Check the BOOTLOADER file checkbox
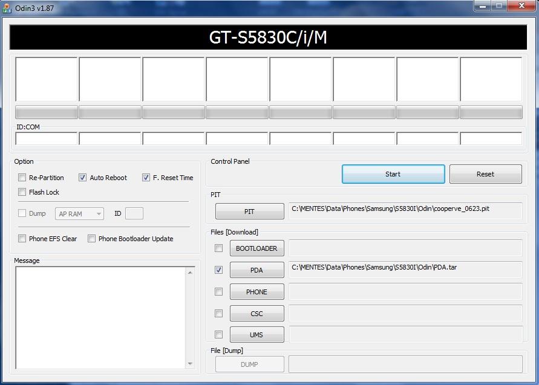 click(x=218, y=248)
